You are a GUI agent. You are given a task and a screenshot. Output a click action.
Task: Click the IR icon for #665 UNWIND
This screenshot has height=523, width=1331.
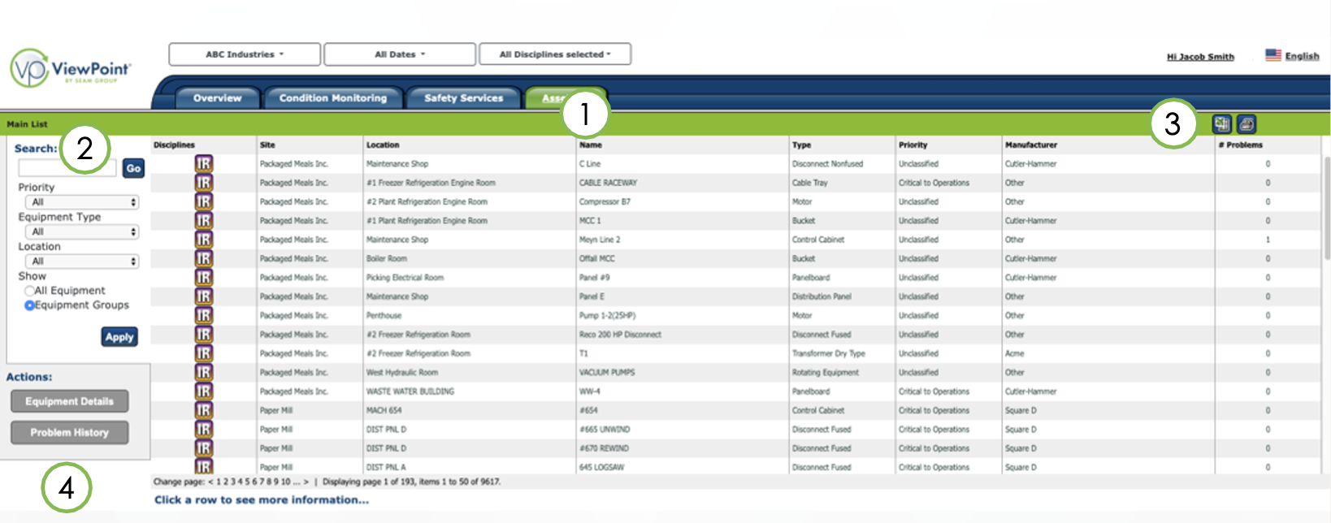tap(203, 429)
